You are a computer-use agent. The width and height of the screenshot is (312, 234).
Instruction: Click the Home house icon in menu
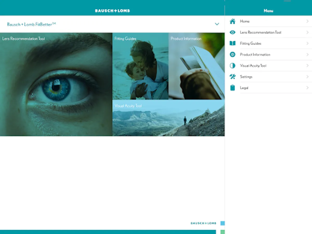(x=232, y=21)
